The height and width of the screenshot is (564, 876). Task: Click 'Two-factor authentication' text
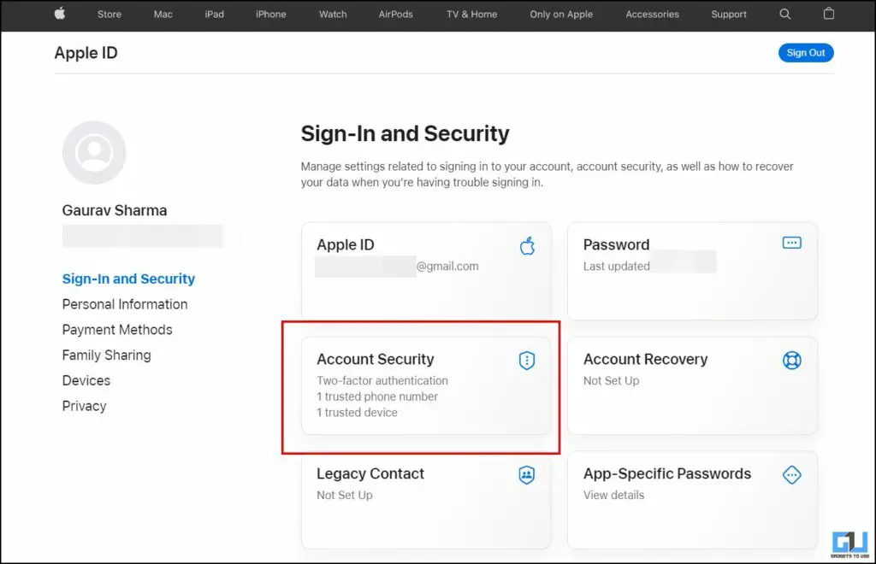click(x=382, y=380)
